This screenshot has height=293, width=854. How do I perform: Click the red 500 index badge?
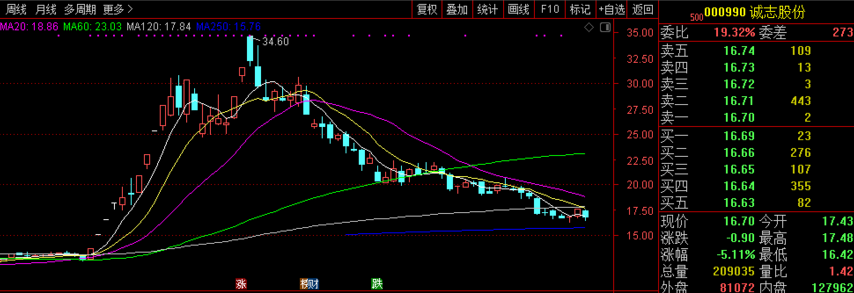point(697,17)
